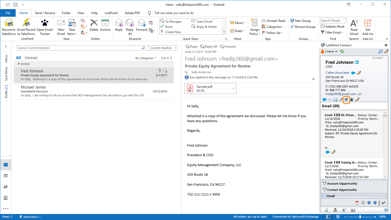The image size is (391, 220).
Task: Click Forward in the ribbon
Action: [x=142, y=25]
